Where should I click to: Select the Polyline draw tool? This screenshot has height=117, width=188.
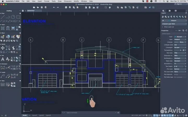pyautogui.click(x=8, y=17)
